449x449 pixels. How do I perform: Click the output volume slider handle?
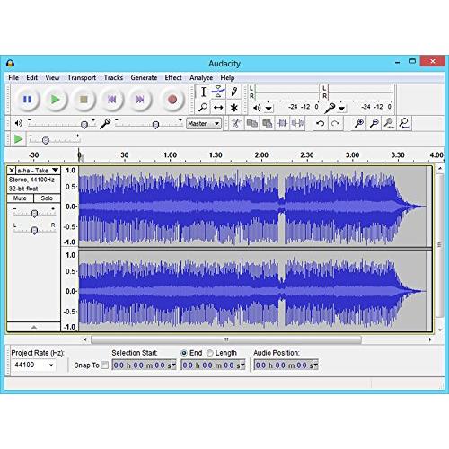[84, 125]
